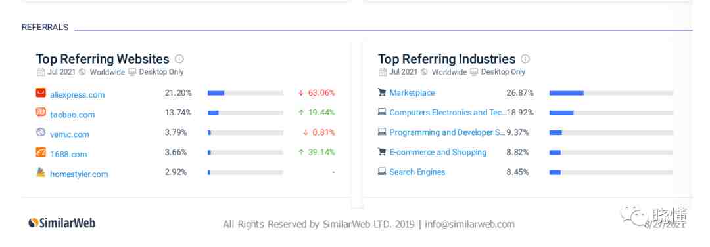Screen dimensions: 710x247
Task: Click the homestyler.com favicon icon
Action: tap(41, 172)
